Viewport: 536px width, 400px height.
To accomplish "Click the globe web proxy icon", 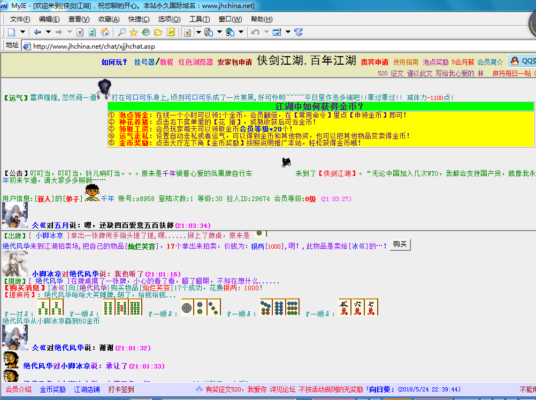I will [x=230, y=32].
